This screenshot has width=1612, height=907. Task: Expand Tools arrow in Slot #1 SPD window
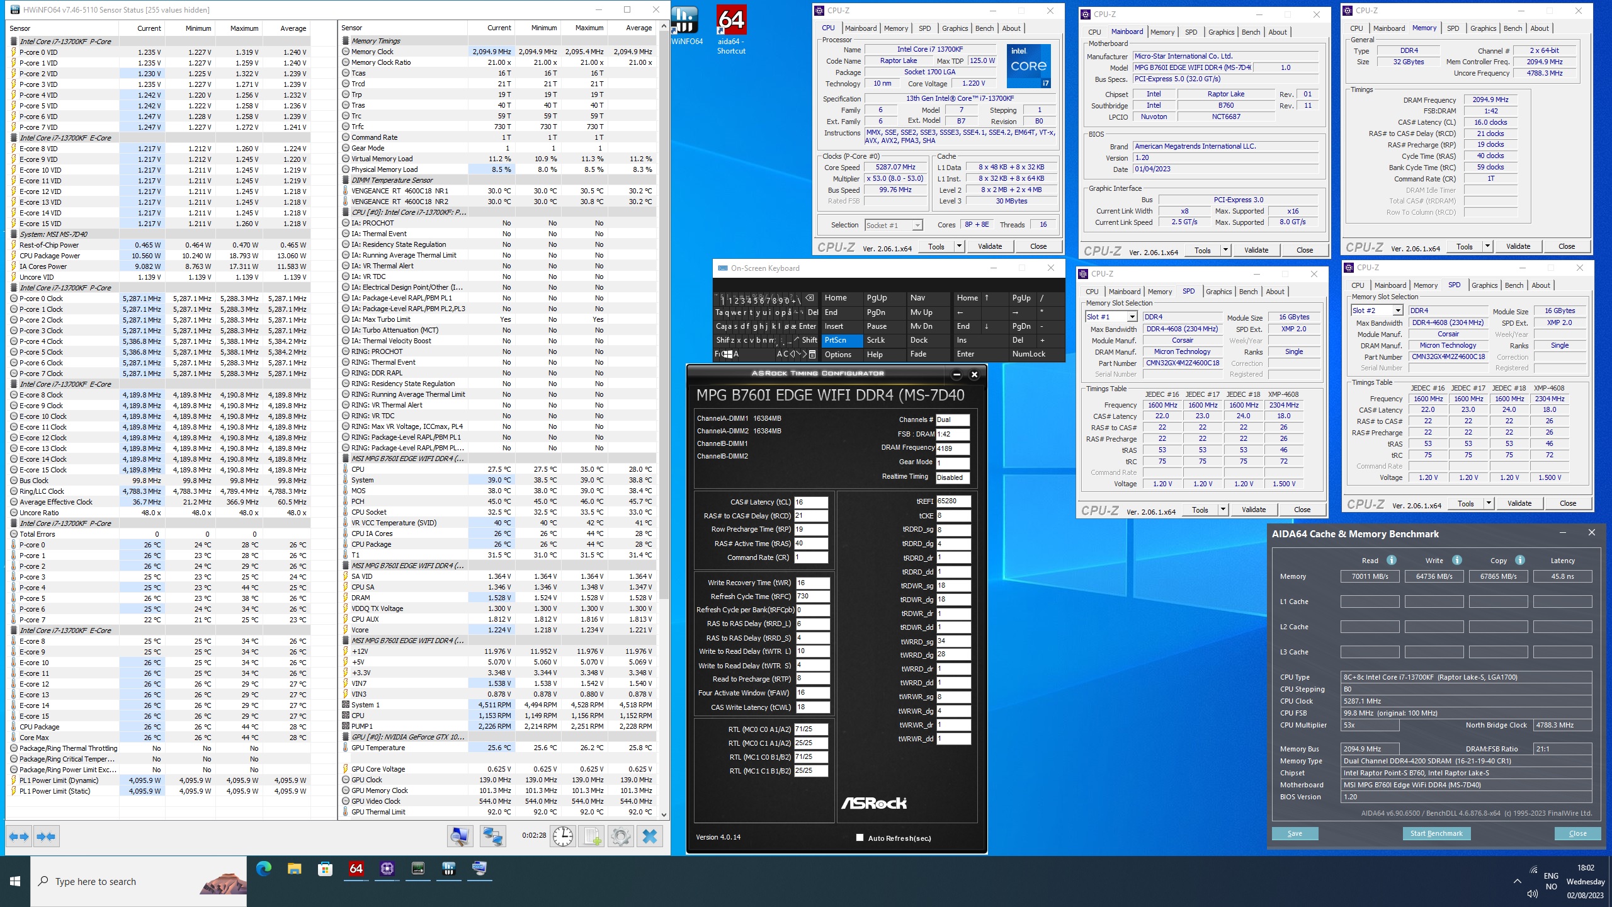coord(1223,510)
